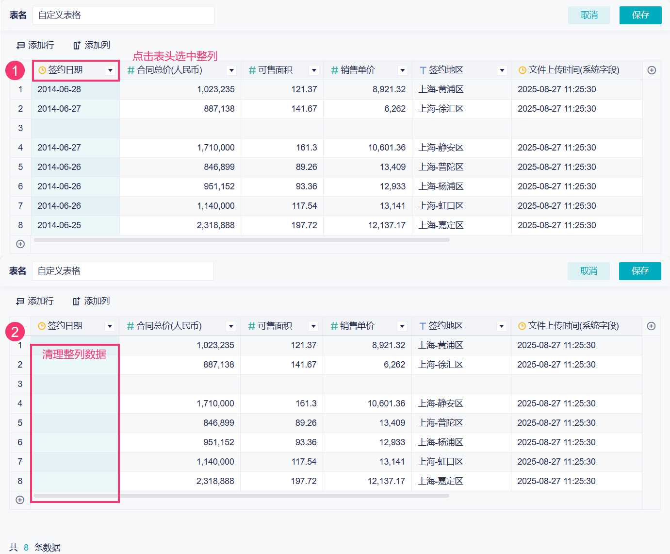Expand 合同总价(人民币) dropdown in upper table
This screenshot has height=554, width=670.
(x=232, y=70)
